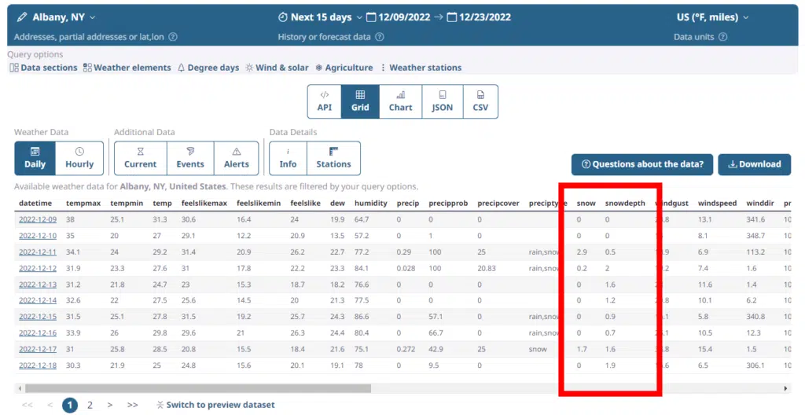Image resolution: width=805 pixels, height=415 pixels.
Task: Click the Download button
Action: pyautogui.click(x=754, y=164)
